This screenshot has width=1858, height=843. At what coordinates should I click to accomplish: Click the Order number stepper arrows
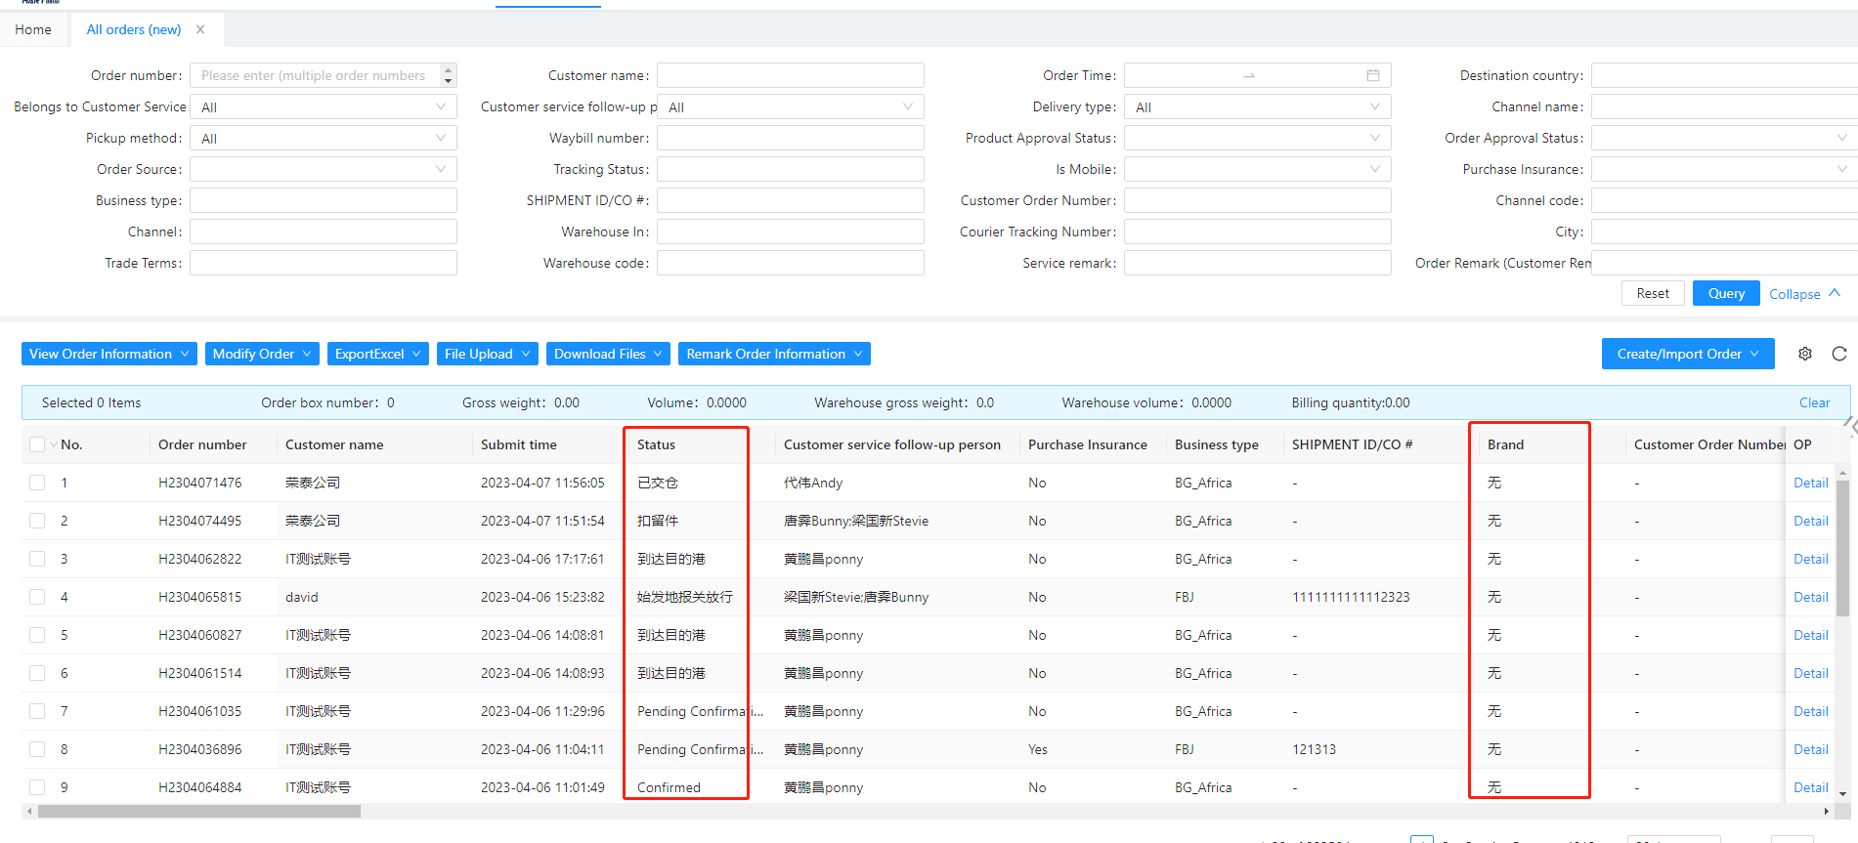[448, 75]
